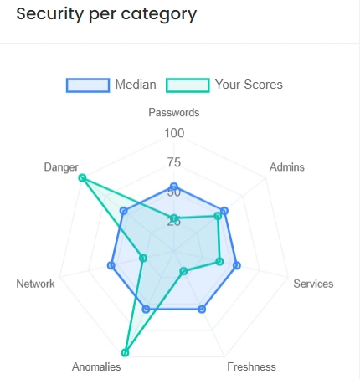
Task: Select the green Anomalies score point
Action: [x=126, y=352]
